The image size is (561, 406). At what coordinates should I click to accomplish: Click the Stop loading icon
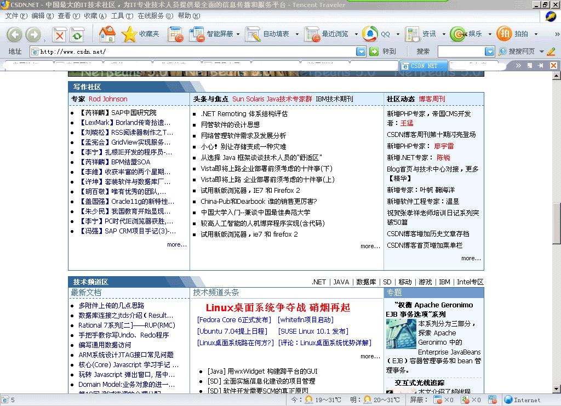[x=59, y=35]
